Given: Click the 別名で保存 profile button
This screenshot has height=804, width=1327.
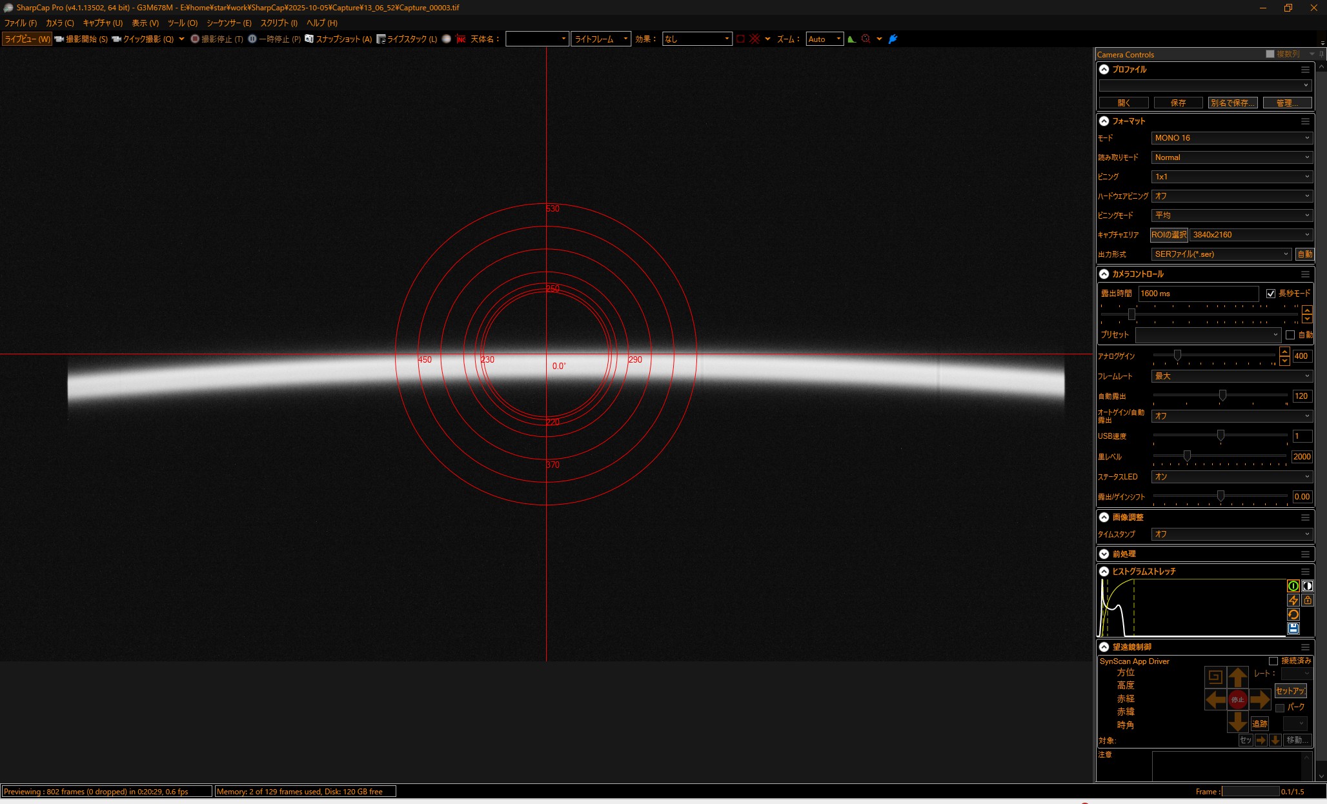Looking at the screenshot, I should (1232, 103).
